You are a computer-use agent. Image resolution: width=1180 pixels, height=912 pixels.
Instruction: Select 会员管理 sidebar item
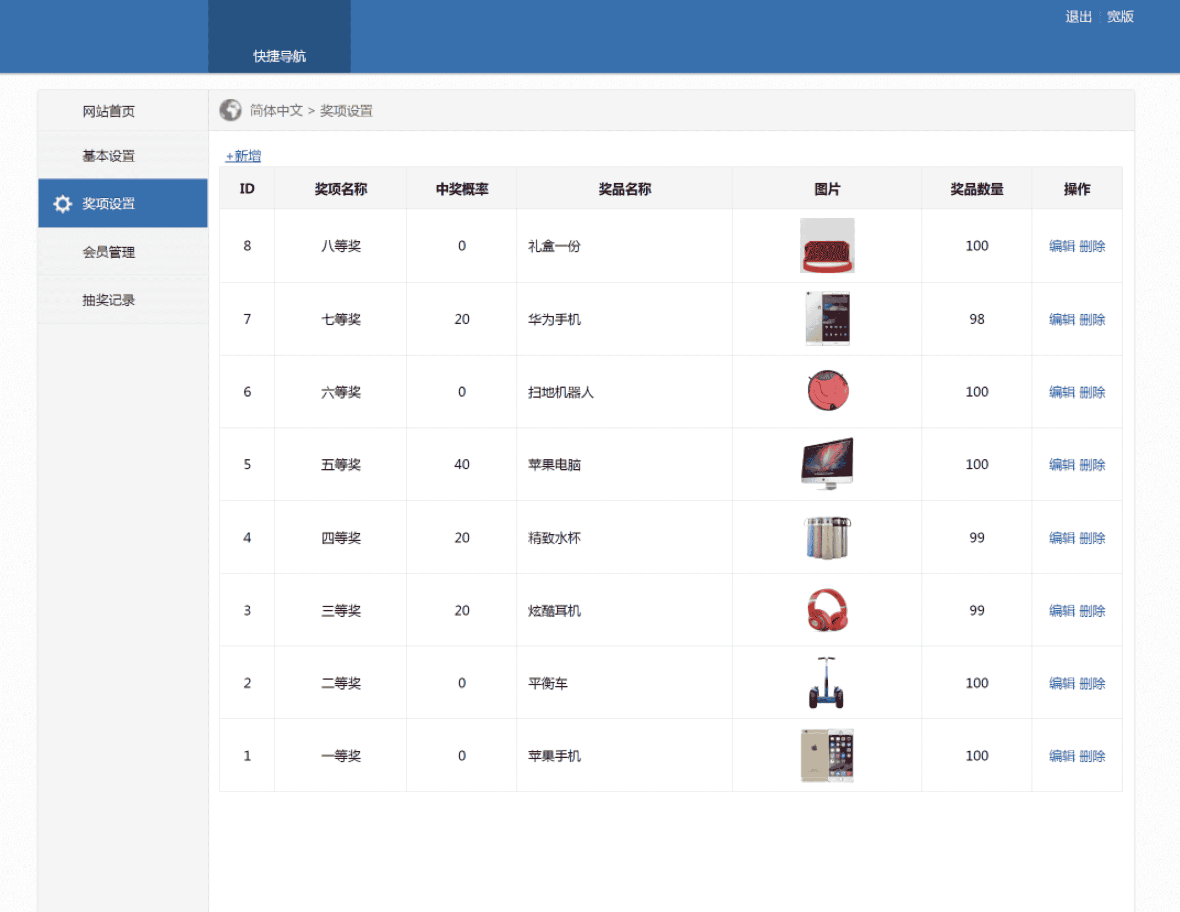108,252
